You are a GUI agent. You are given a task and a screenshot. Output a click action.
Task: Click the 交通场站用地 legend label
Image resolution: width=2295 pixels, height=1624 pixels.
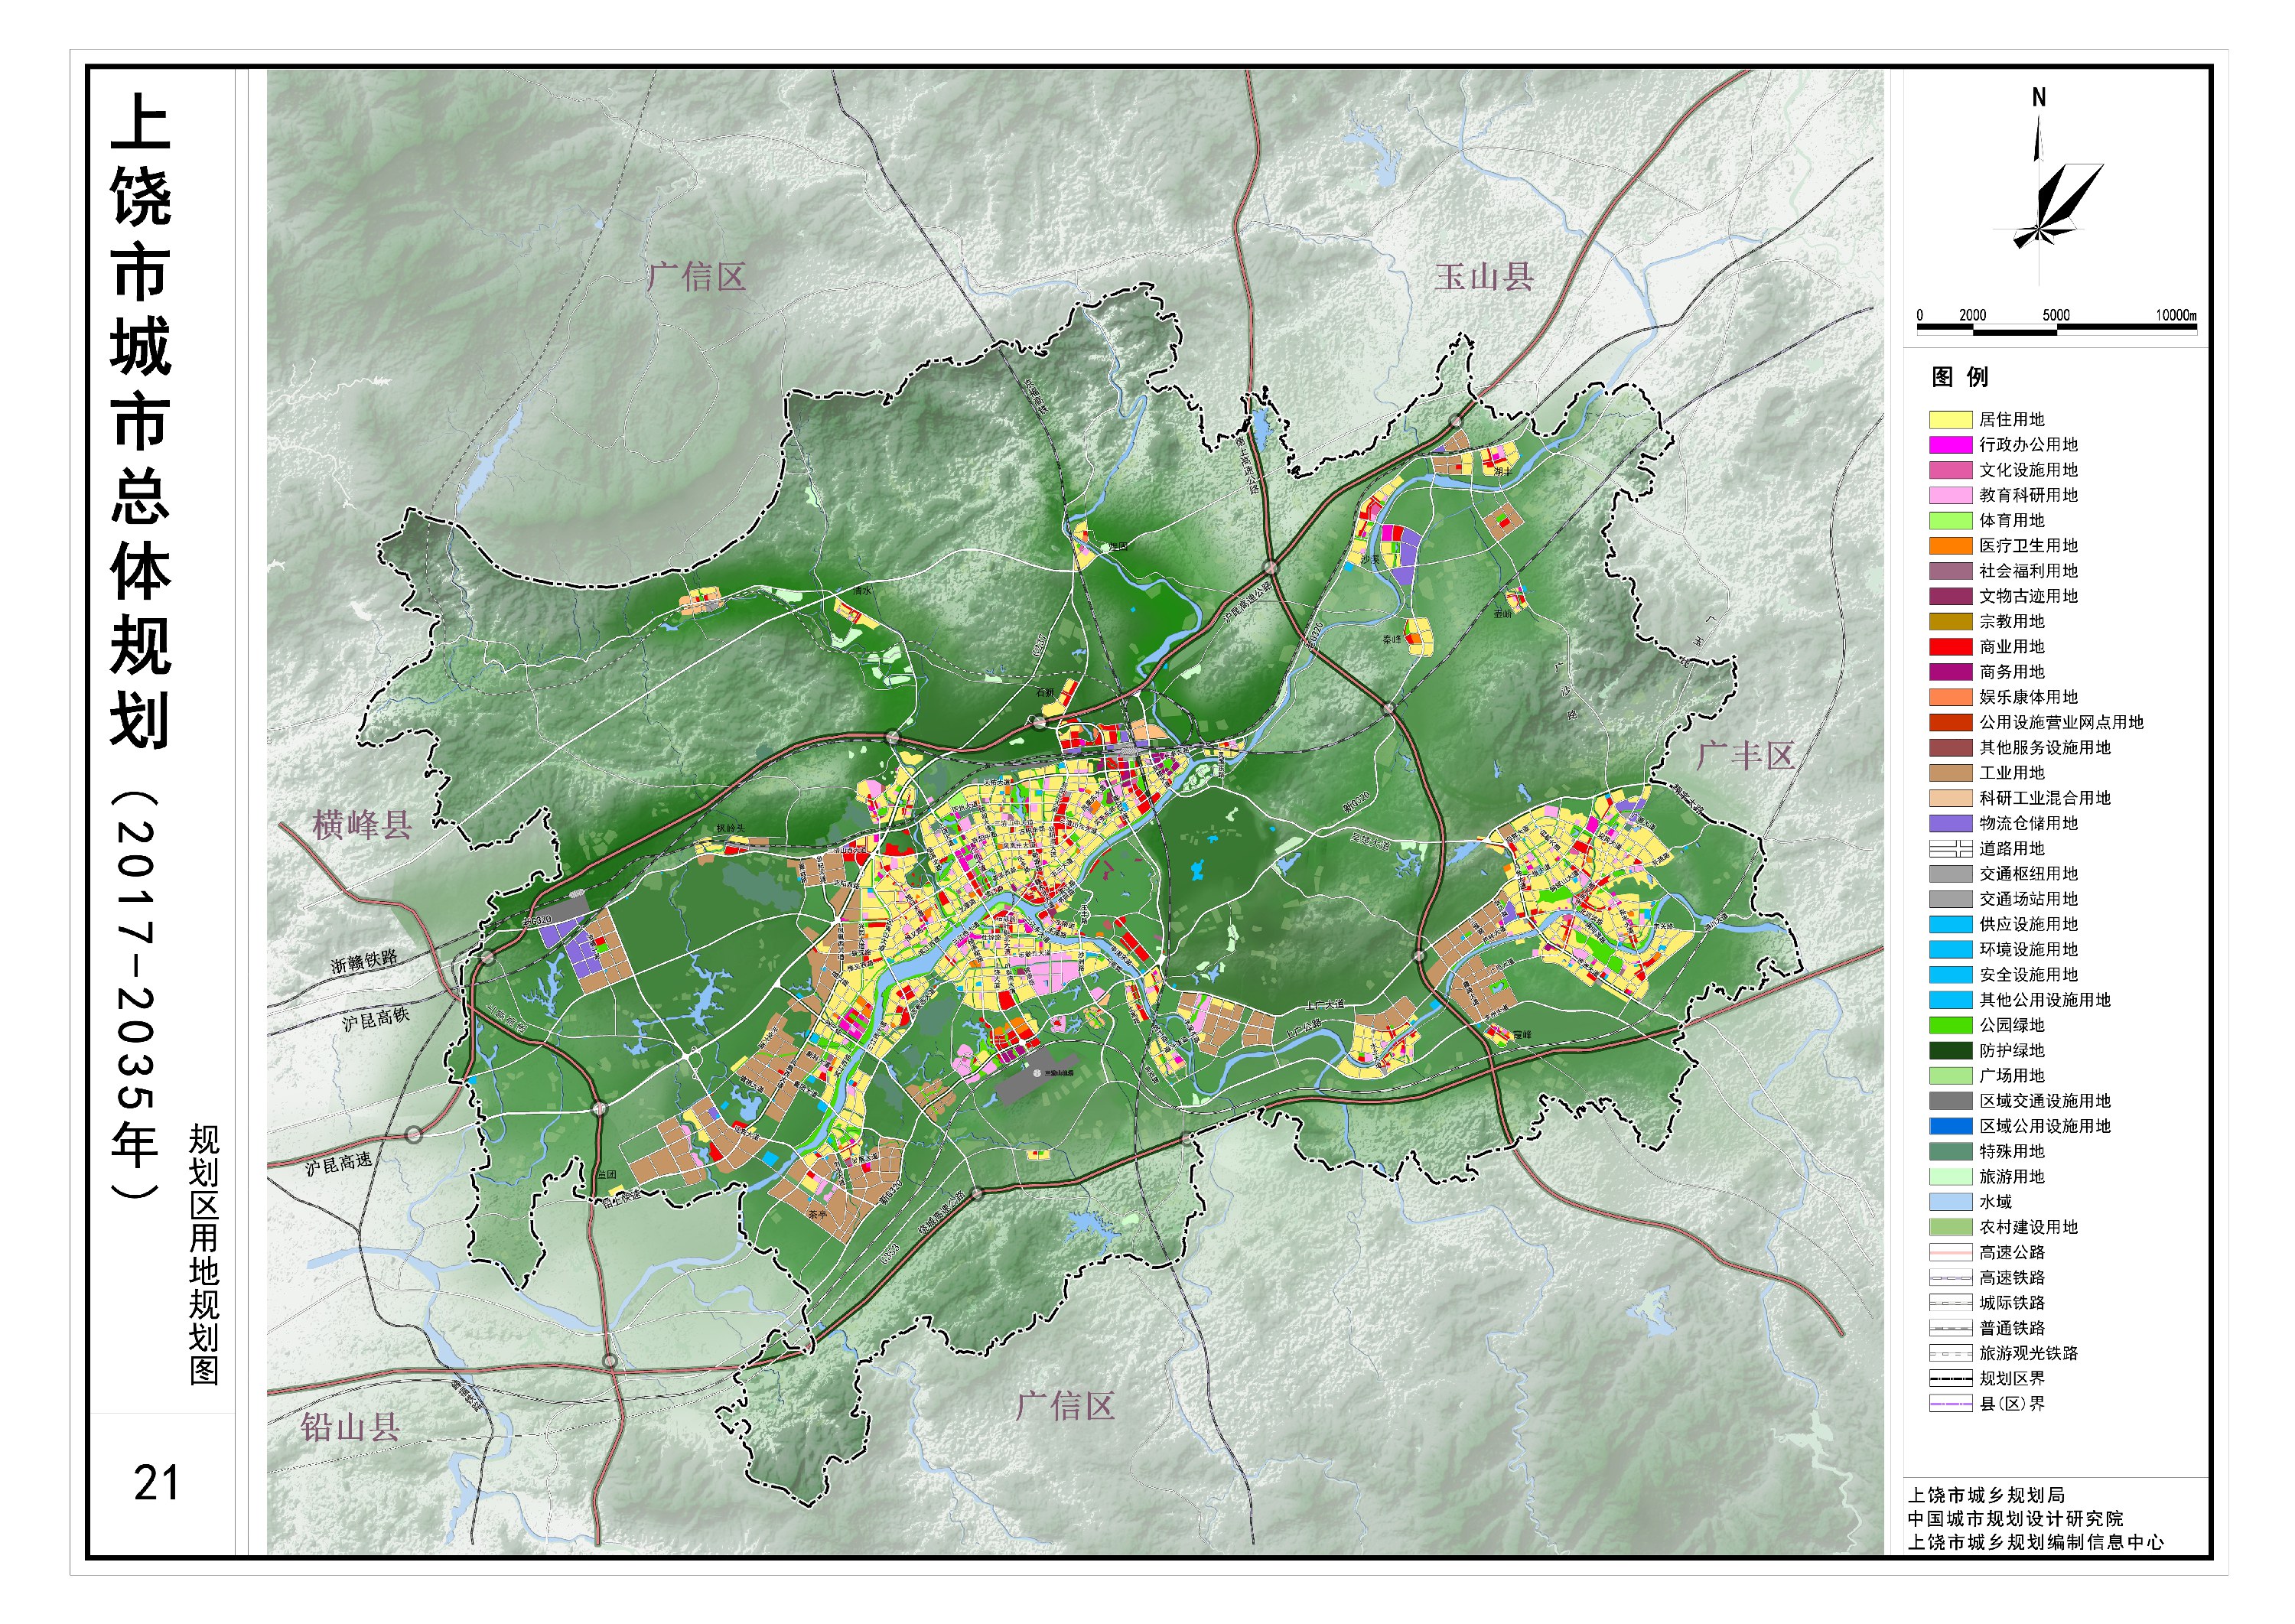click(x=2028, y=899)
